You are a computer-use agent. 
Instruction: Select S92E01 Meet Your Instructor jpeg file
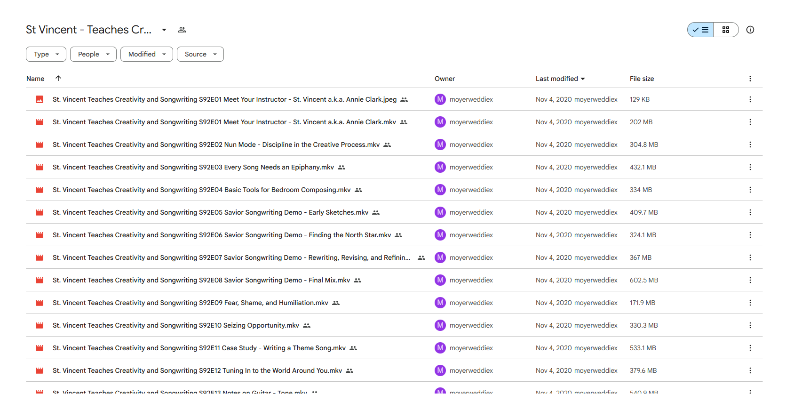[x=394, y=99]
